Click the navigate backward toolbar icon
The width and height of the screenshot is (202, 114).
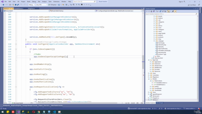pyautogui.click(x=3, y=5)
